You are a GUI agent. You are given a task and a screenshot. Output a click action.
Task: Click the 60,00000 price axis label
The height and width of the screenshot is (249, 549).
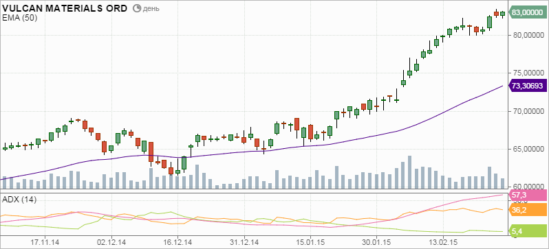click(x=528, y=187)
